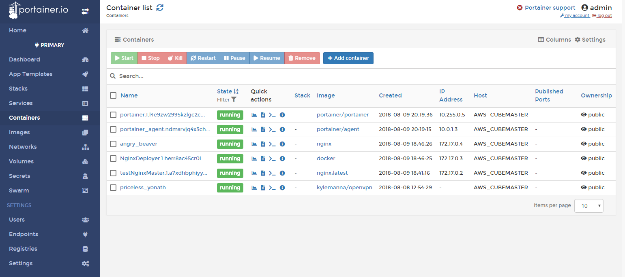Click the Secrets user-secret icon
Image resolution: width=625 pixels, height=277 pixels.
tap(85, 176)
